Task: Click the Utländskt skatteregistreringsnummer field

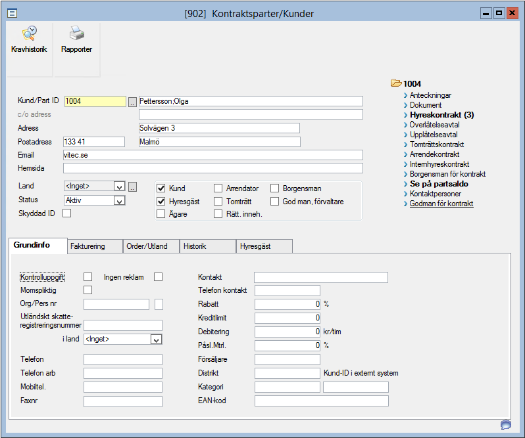Action: pyautogui.click(x=123, y=326)
